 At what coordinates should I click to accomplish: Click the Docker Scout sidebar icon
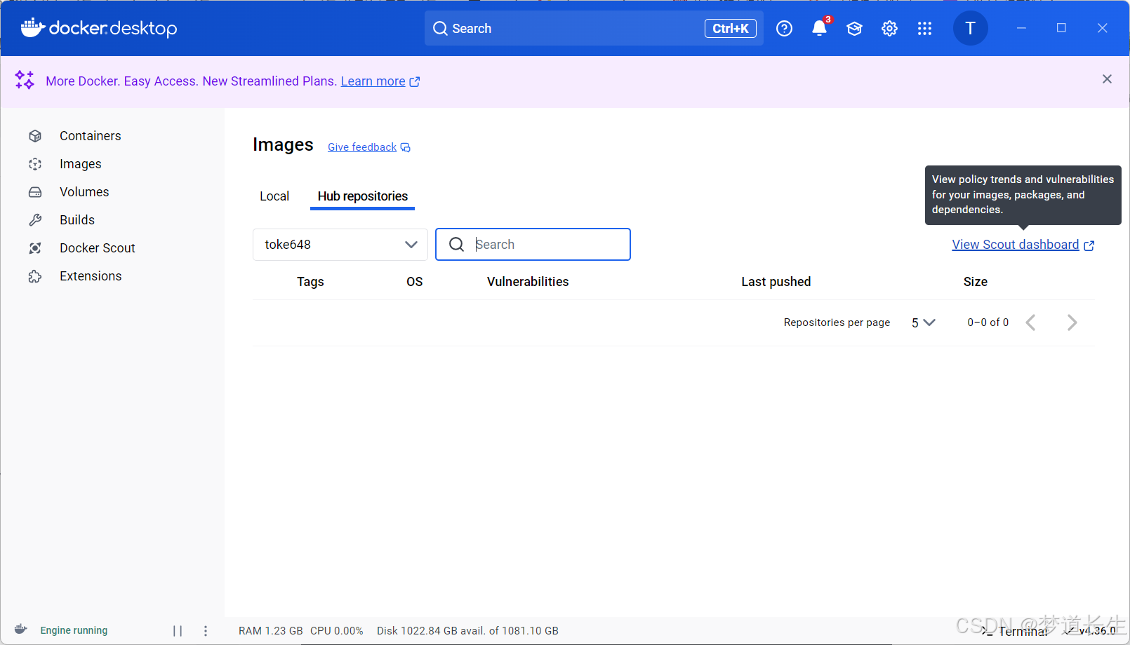click(x=35, y=248)
